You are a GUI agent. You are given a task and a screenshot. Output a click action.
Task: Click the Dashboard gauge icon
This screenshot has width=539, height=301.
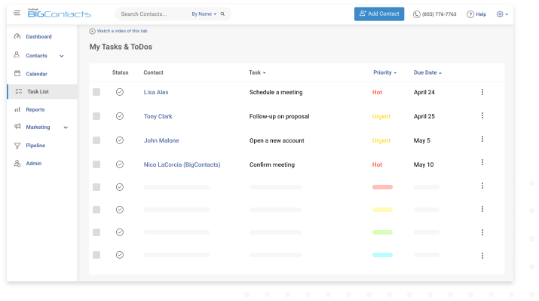tap(17, 36)
